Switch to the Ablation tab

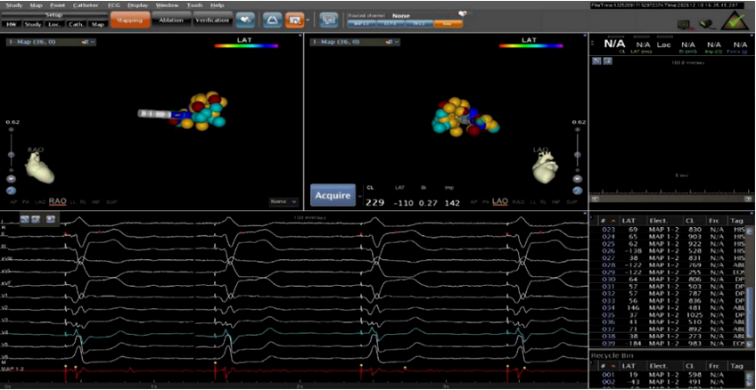point(170,20)
